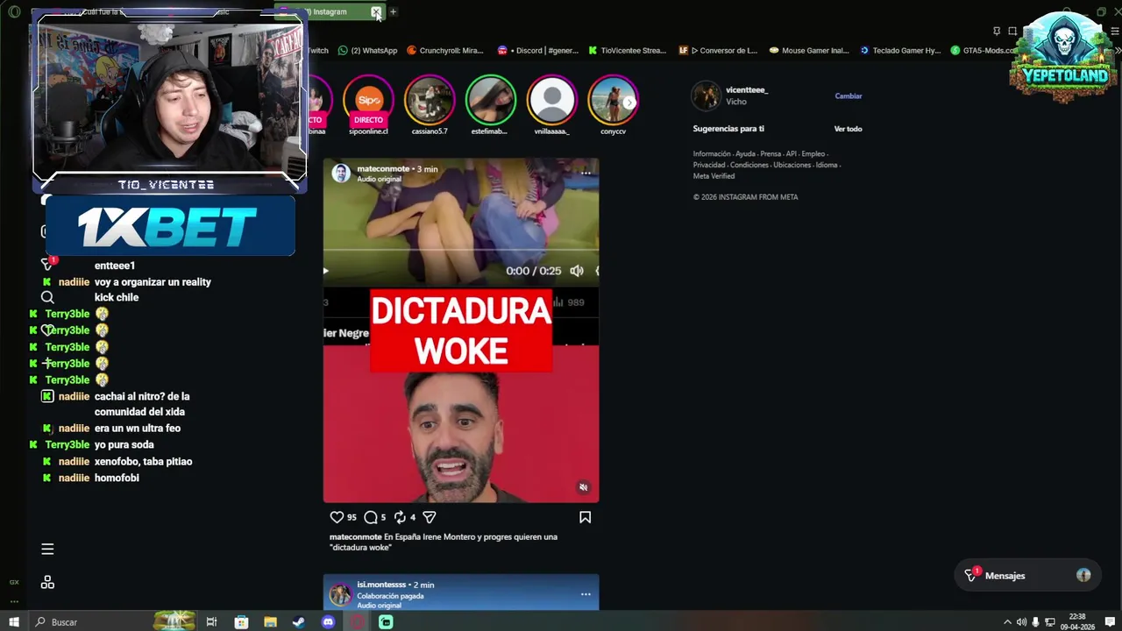Open the Mouse Gamer Inal... bookmark
1122x631 pixels.
(x=809, y=50)
